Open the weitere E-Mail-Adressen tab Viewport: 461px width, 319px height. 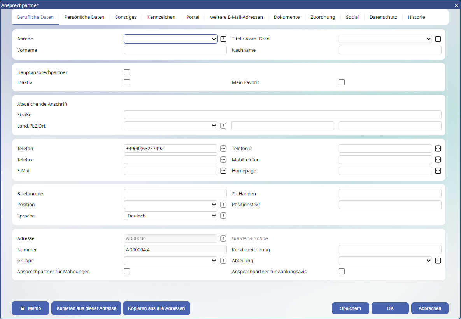(x=237, y=17)
